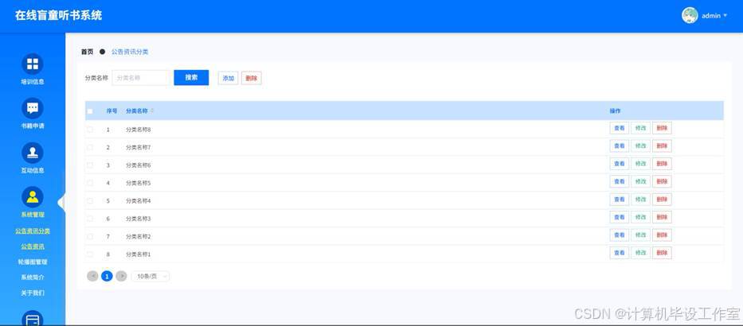Edit the 分类名称3 row with 修改
Image resolution: width=743 pixels, height=326 pixels.
pos(640,217)
